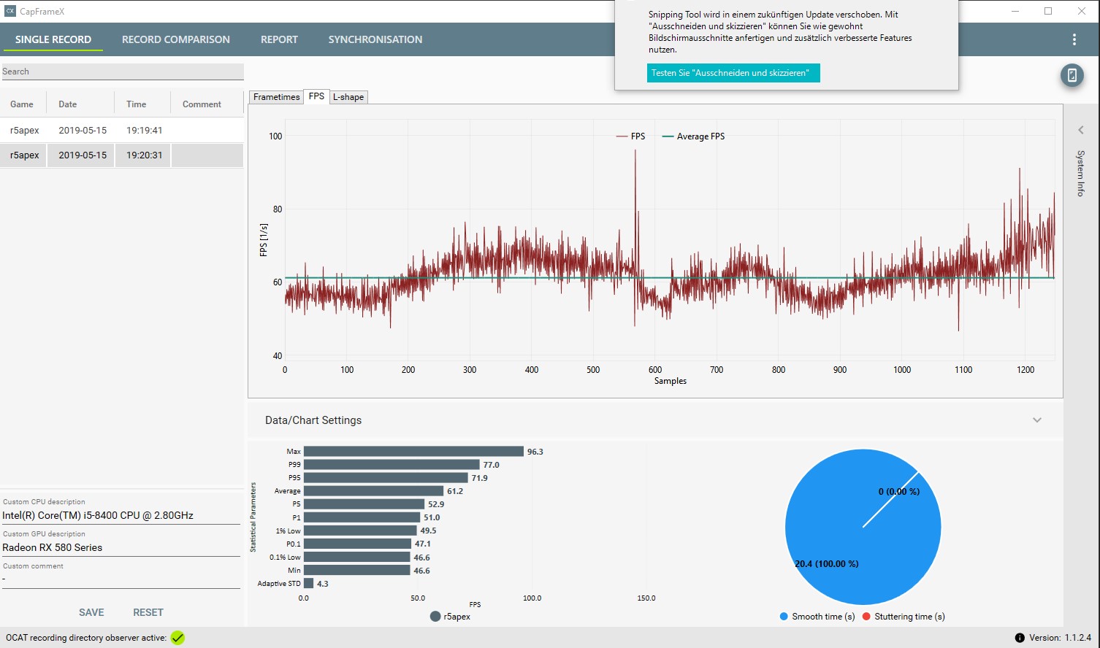Click the Comment column header
The width and height of the screenshot is (1100, 648).
(202, 104)
